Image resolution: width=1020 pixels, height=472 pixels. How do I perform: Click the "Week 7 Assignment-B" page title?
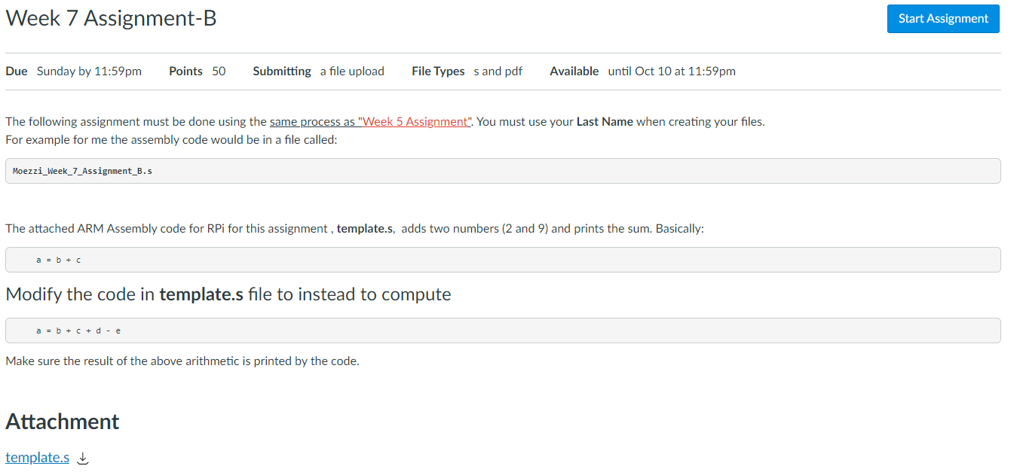click(x=112, y=18)
